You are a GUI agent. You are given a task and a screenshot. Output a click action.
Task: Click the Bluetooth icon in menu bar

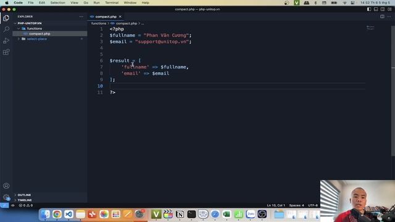click(x=315, y=2)
